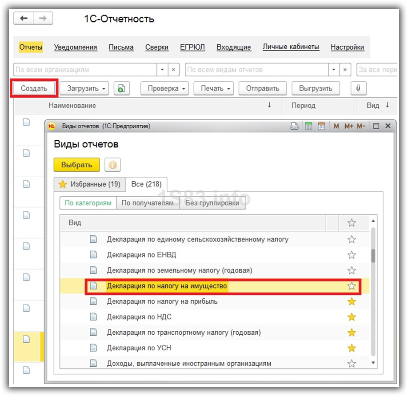Close the Виды отчетов dialog
The height and width of the screenshot is (396, 408).
(388, 126)
